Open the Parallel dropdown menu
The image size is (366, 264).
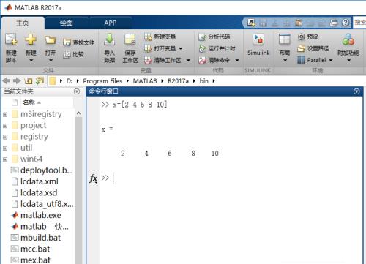tap(331, 60)
